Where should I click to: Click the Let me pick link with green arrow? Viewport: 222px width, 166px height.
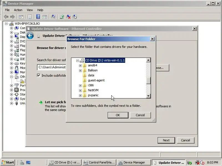55,102
